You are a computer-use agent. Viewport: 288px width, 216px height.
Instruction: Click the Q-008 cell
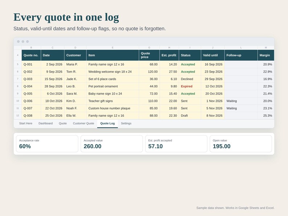pos(31,116)
